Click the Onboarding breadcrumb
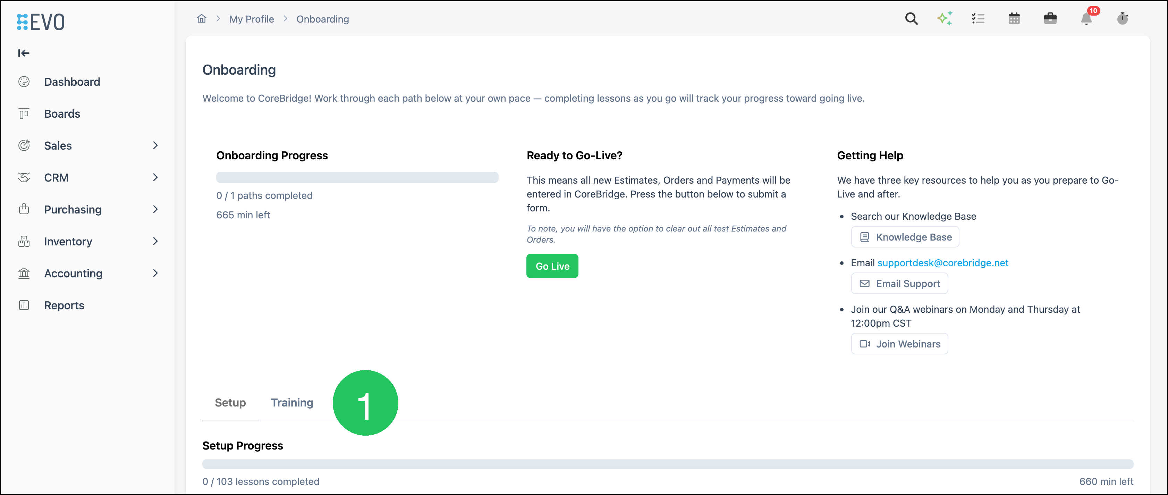The width and height of the screenshot is (1168, 495). click(322, 19)
